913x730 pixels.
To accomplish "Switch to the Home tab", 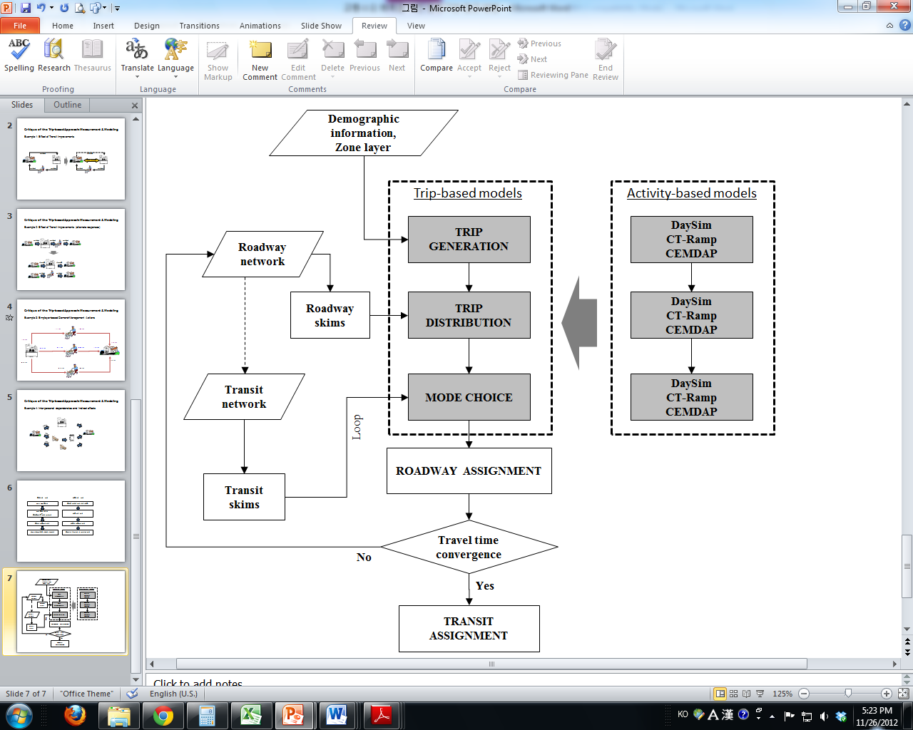I will coord(63,26).
